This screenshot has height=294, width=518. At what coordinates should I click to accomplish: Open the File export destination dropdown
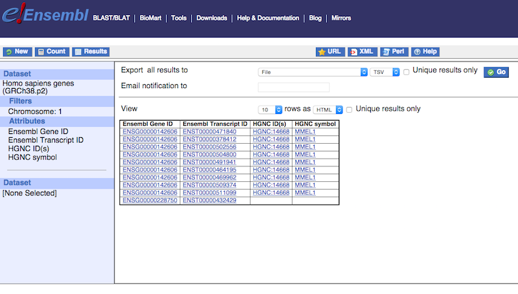(313, 72)
